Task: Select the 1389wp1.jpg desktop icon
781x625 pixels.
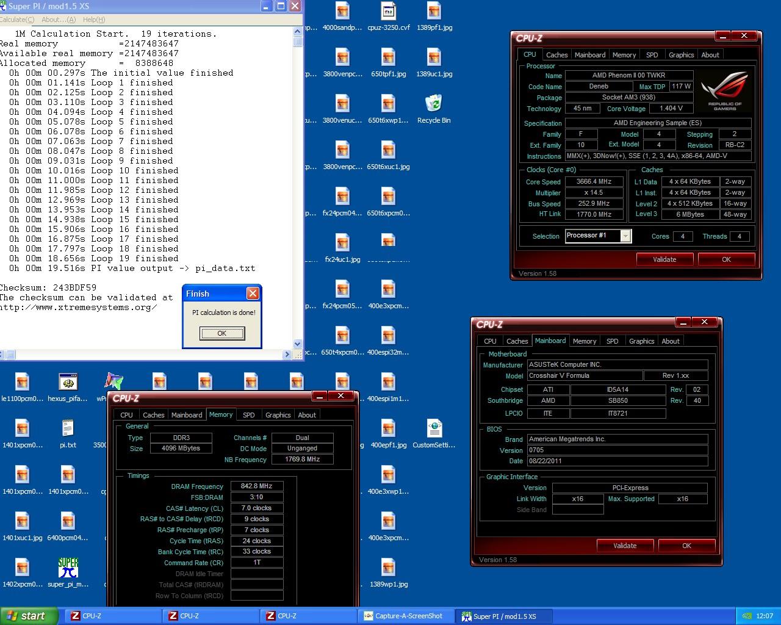Action: pos(388,573)
